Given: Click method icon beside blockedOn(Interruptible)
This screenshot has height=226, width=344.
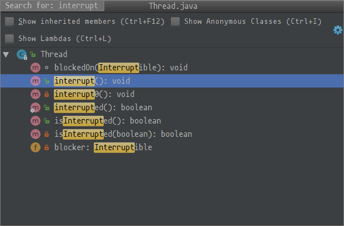Looking at the screenshot, I should tap(36, 68).
